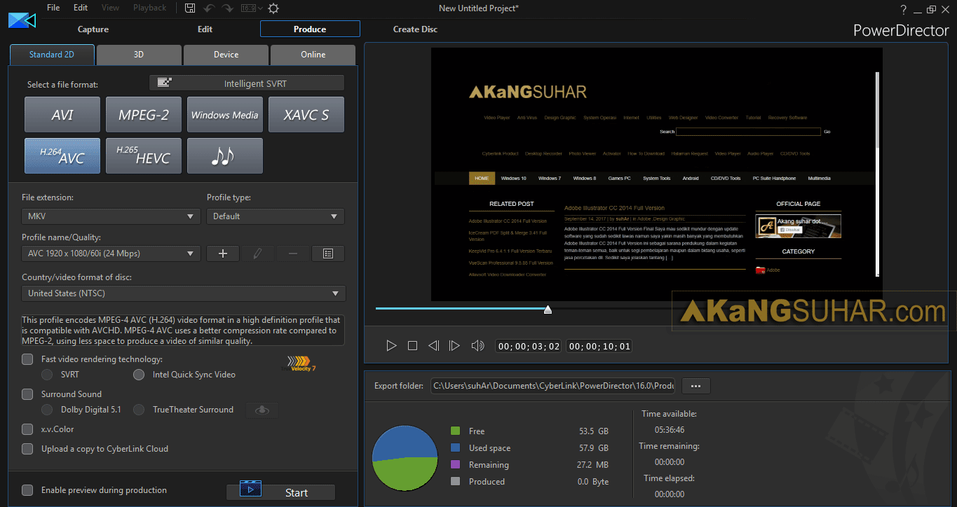Select the H.265 HEVC file format
The width and height of the screenshot is (957, 507).
click(x=144, y=155)
